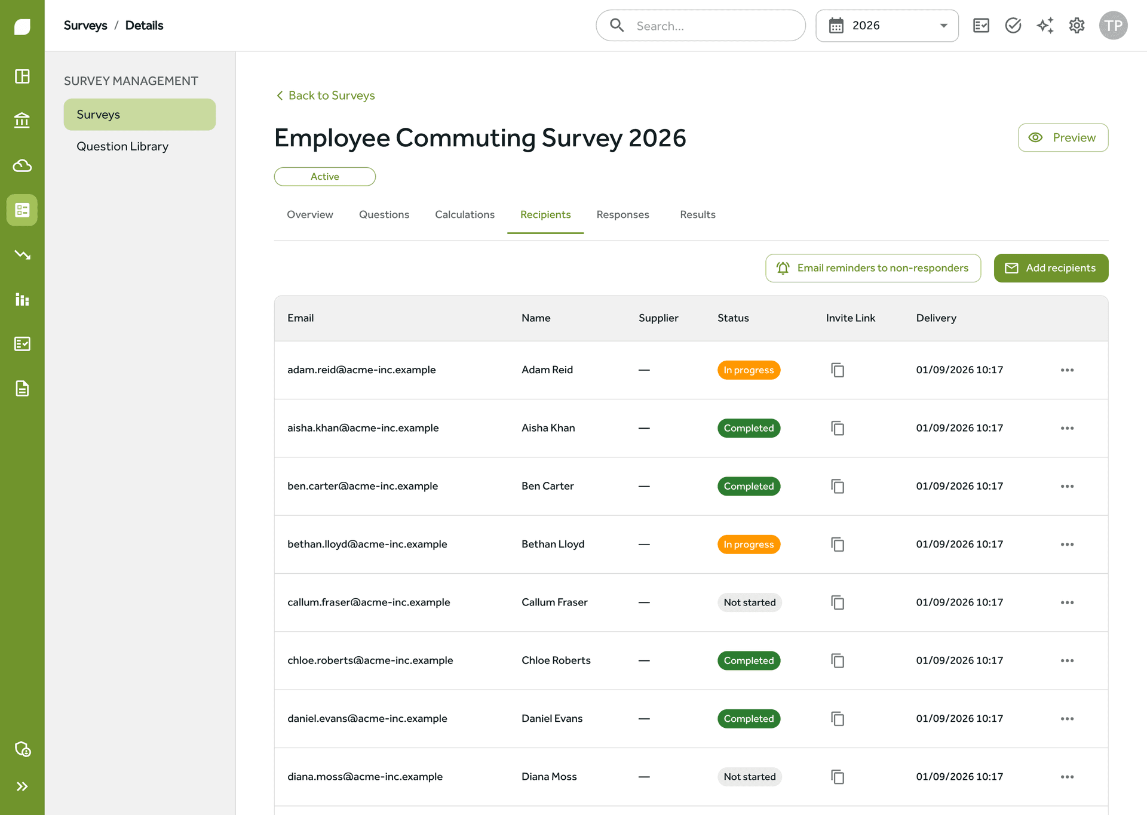Open the 2026 year dropdown
This screenshot has height=815, width=1147.
(887, 26)
